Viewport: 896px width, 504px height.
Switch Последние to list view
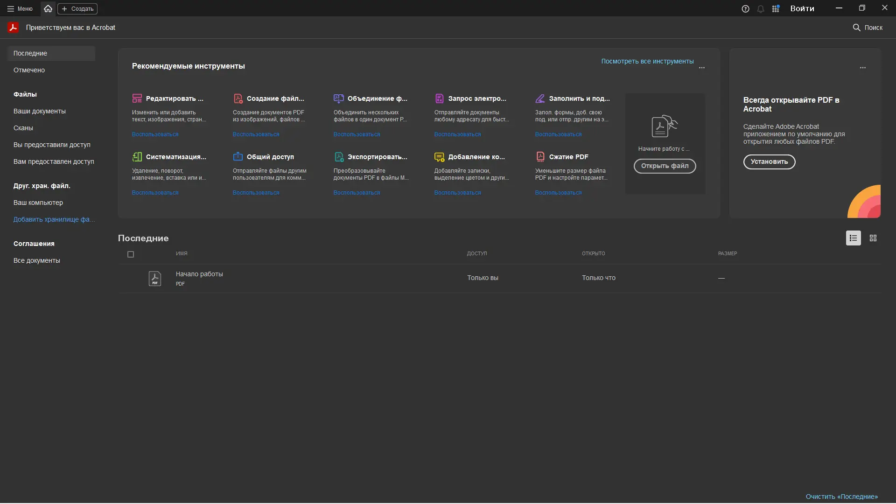[853, 238]
